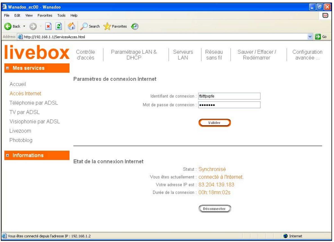334x242 pixels.
Task: Open TV par ADSL
Action: tap(24, 112)
